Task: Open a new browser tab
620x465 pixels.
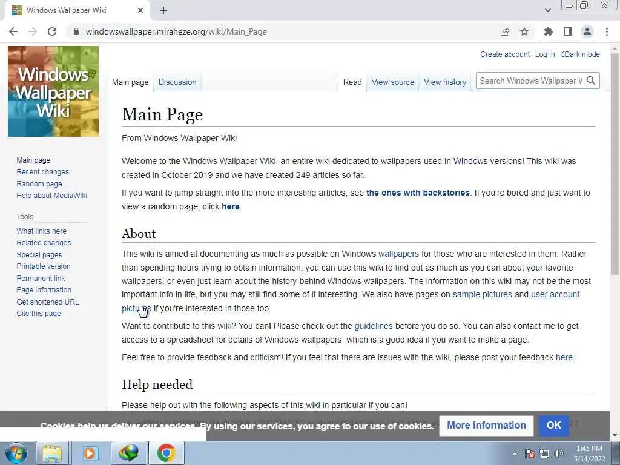Action: click(163, 10)
